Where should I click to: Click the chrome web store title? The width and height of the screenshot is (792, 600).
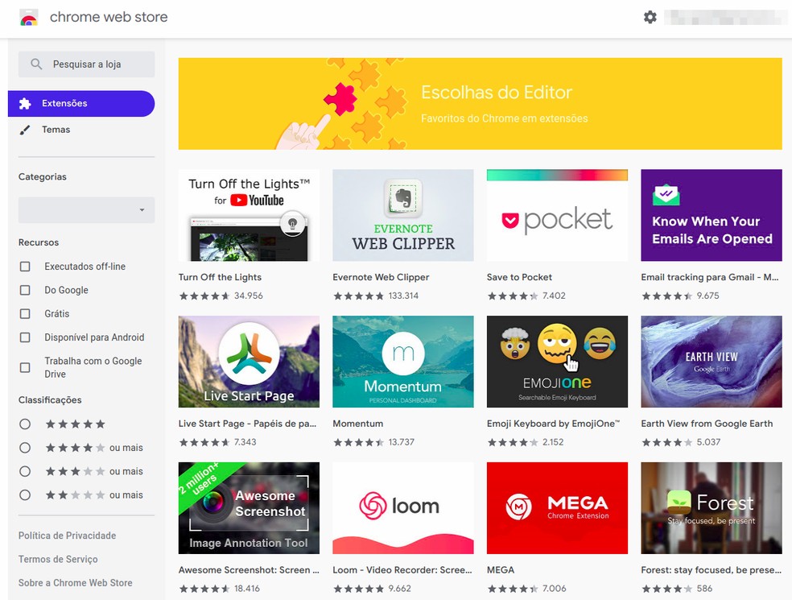pos(109,17)
